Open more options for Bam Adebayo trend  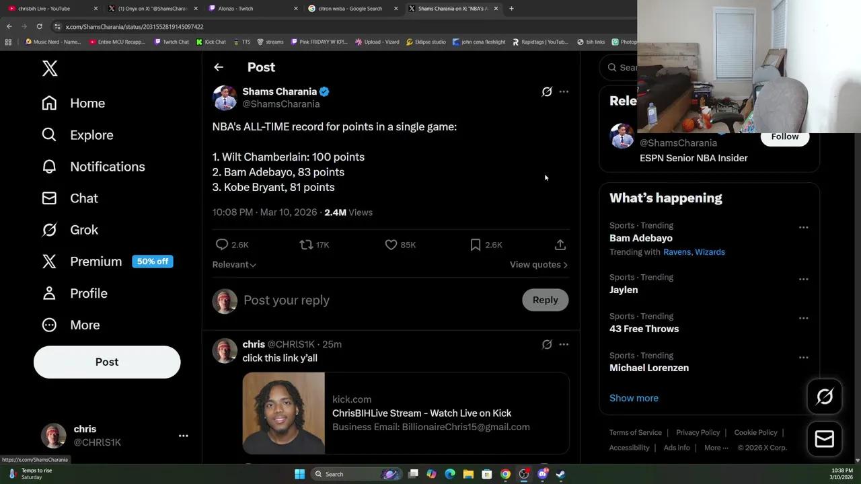pos(803,227)
